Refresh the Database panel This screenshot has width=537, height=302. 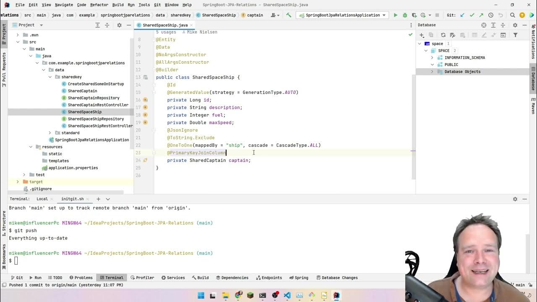[x=443, y=35]
